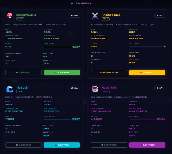Click the TideCoin title
The width and height of the screenshot is (172, 154).
pos(22,87)
